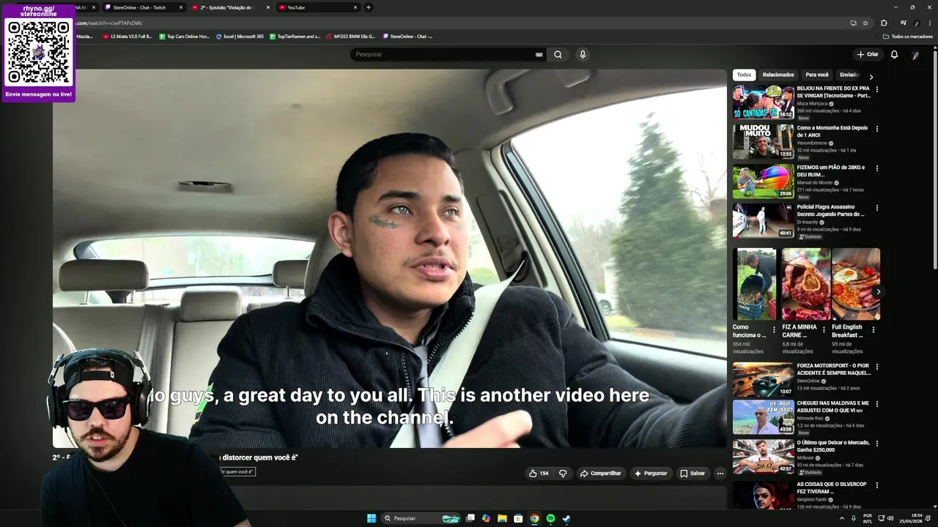Image resolution: width=938 pixels, height=527 pixels.
Task: Open File Explorer from the taskbar
Action: pyautogui.click(x=502, y=518)
